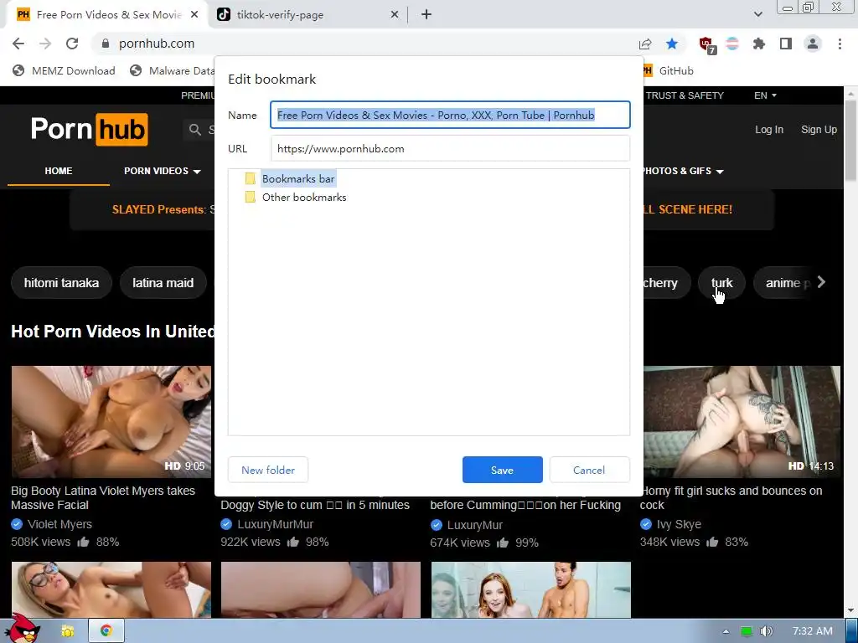Reload the current page
The width and height of the screenshot is (858, 643).
(x=72, y=44)
